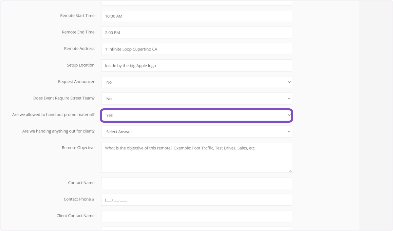Select the Setup Location input field

pos(196,66)
